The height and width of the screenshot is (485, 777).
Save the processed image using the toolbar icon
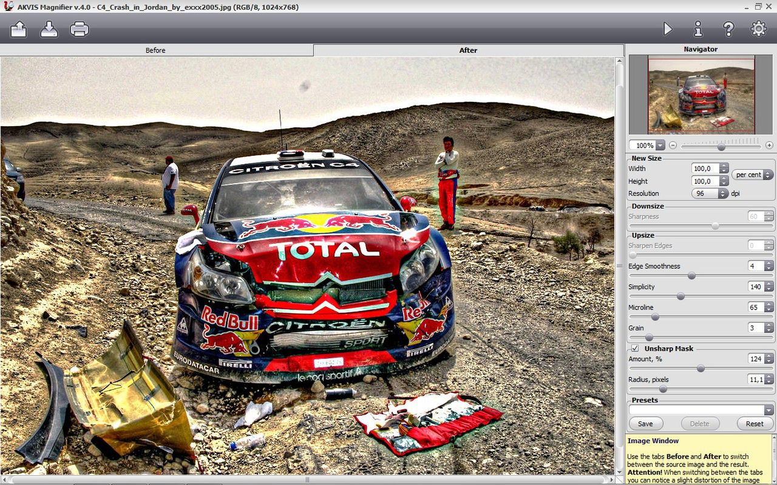(x=49, y=28)
